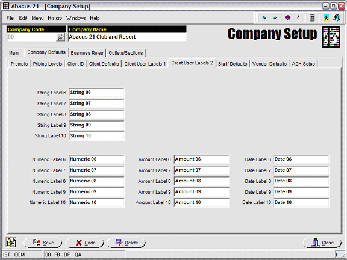Click the running man toolbar icon

point(326,17)
